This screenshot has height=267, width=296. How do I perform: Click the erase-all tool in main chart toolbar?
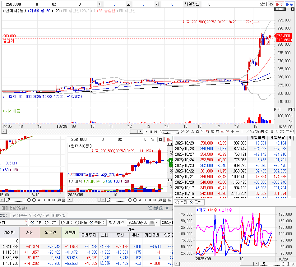tap(257, 131)
